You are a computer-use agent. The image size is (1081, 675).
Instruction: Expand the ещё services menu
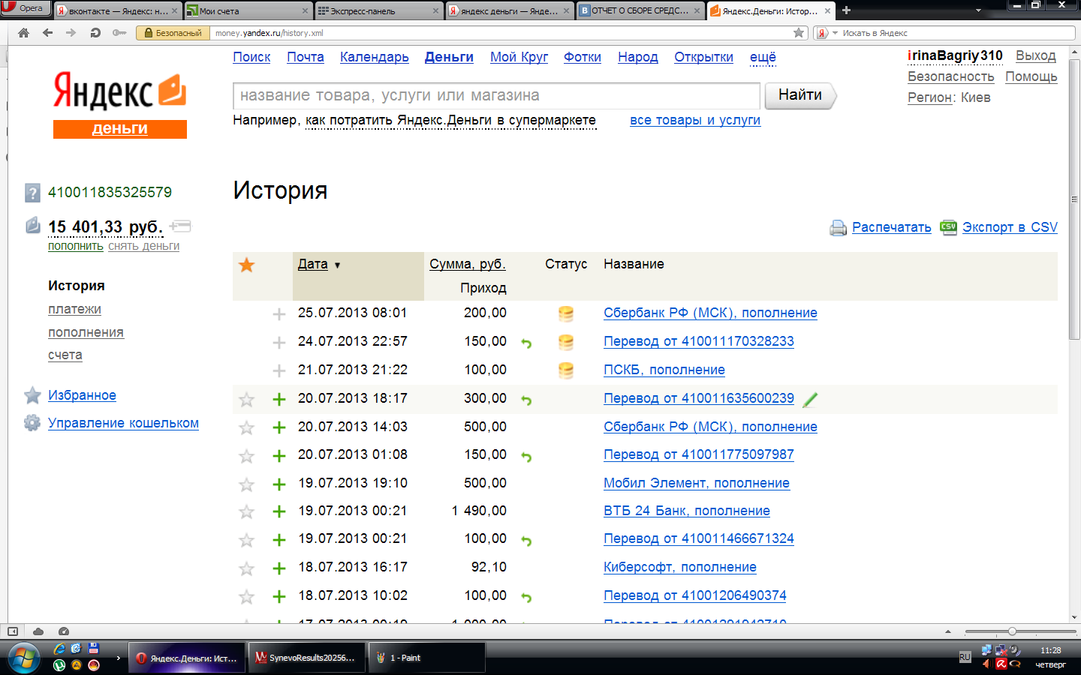coord(763,57)
